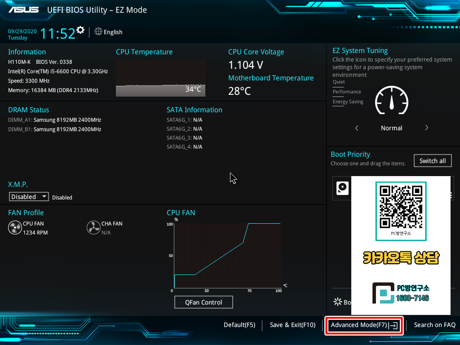Switch tuning mode to previous with left arrow
Image resolution: width=460 pixels, height=345 pixels.
tap(357, 128)
